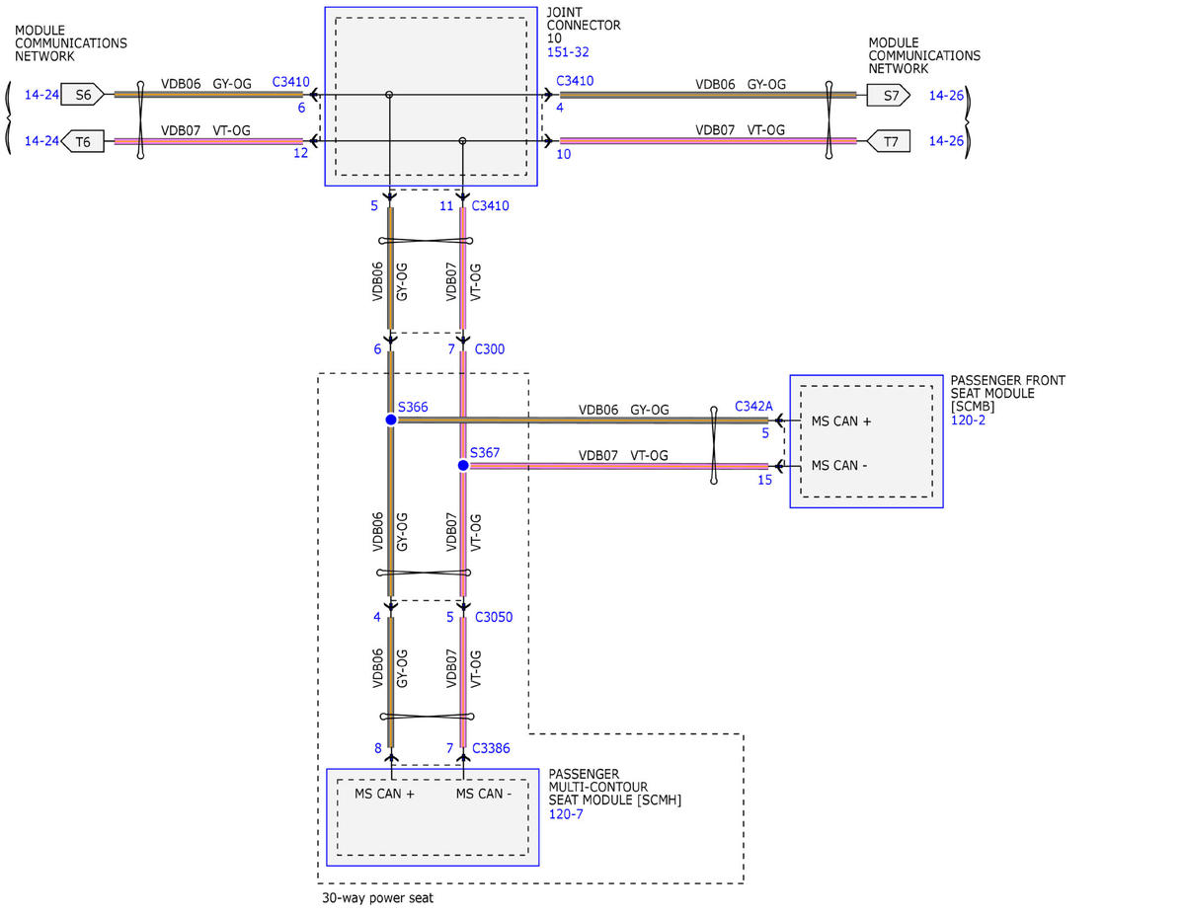The image size is (1185, 915).
Task: Click the C3410 label next to pin 11
Action: (x=491, y=206)
